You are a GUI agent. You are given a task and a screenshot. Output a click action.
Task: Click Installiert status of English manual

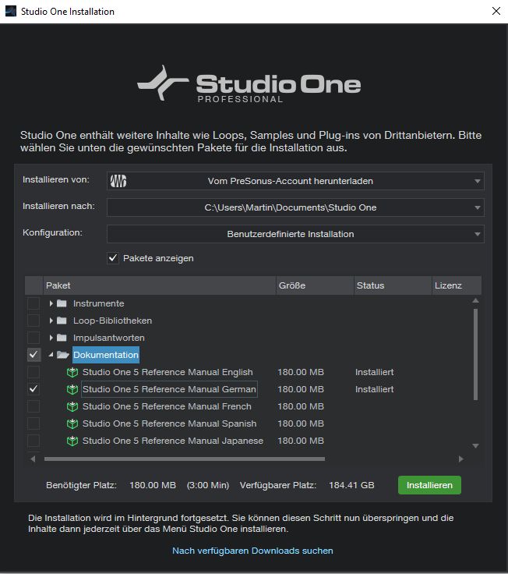374,372
